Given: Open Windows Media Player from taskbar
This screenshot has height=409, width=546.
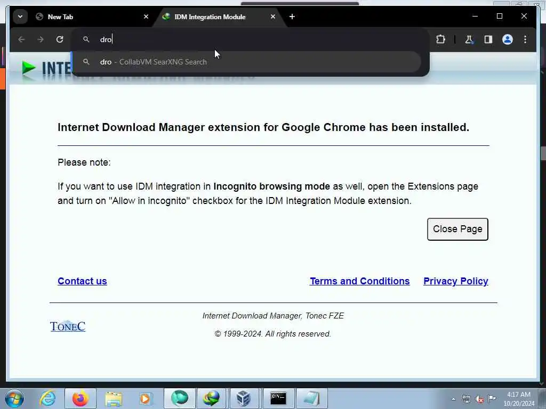Looking at the screenshot, I should [x=145, y=398].
